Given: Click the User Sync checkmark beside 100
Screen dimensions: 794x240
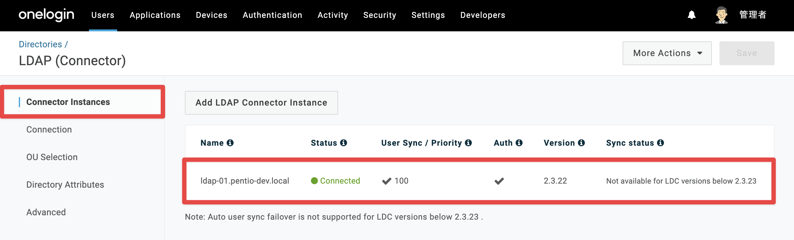Looking at the screenshot, I should (387, 181).
